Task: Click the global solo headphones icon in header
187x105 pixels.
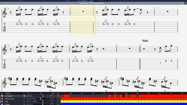Action: tap(30, 93)
